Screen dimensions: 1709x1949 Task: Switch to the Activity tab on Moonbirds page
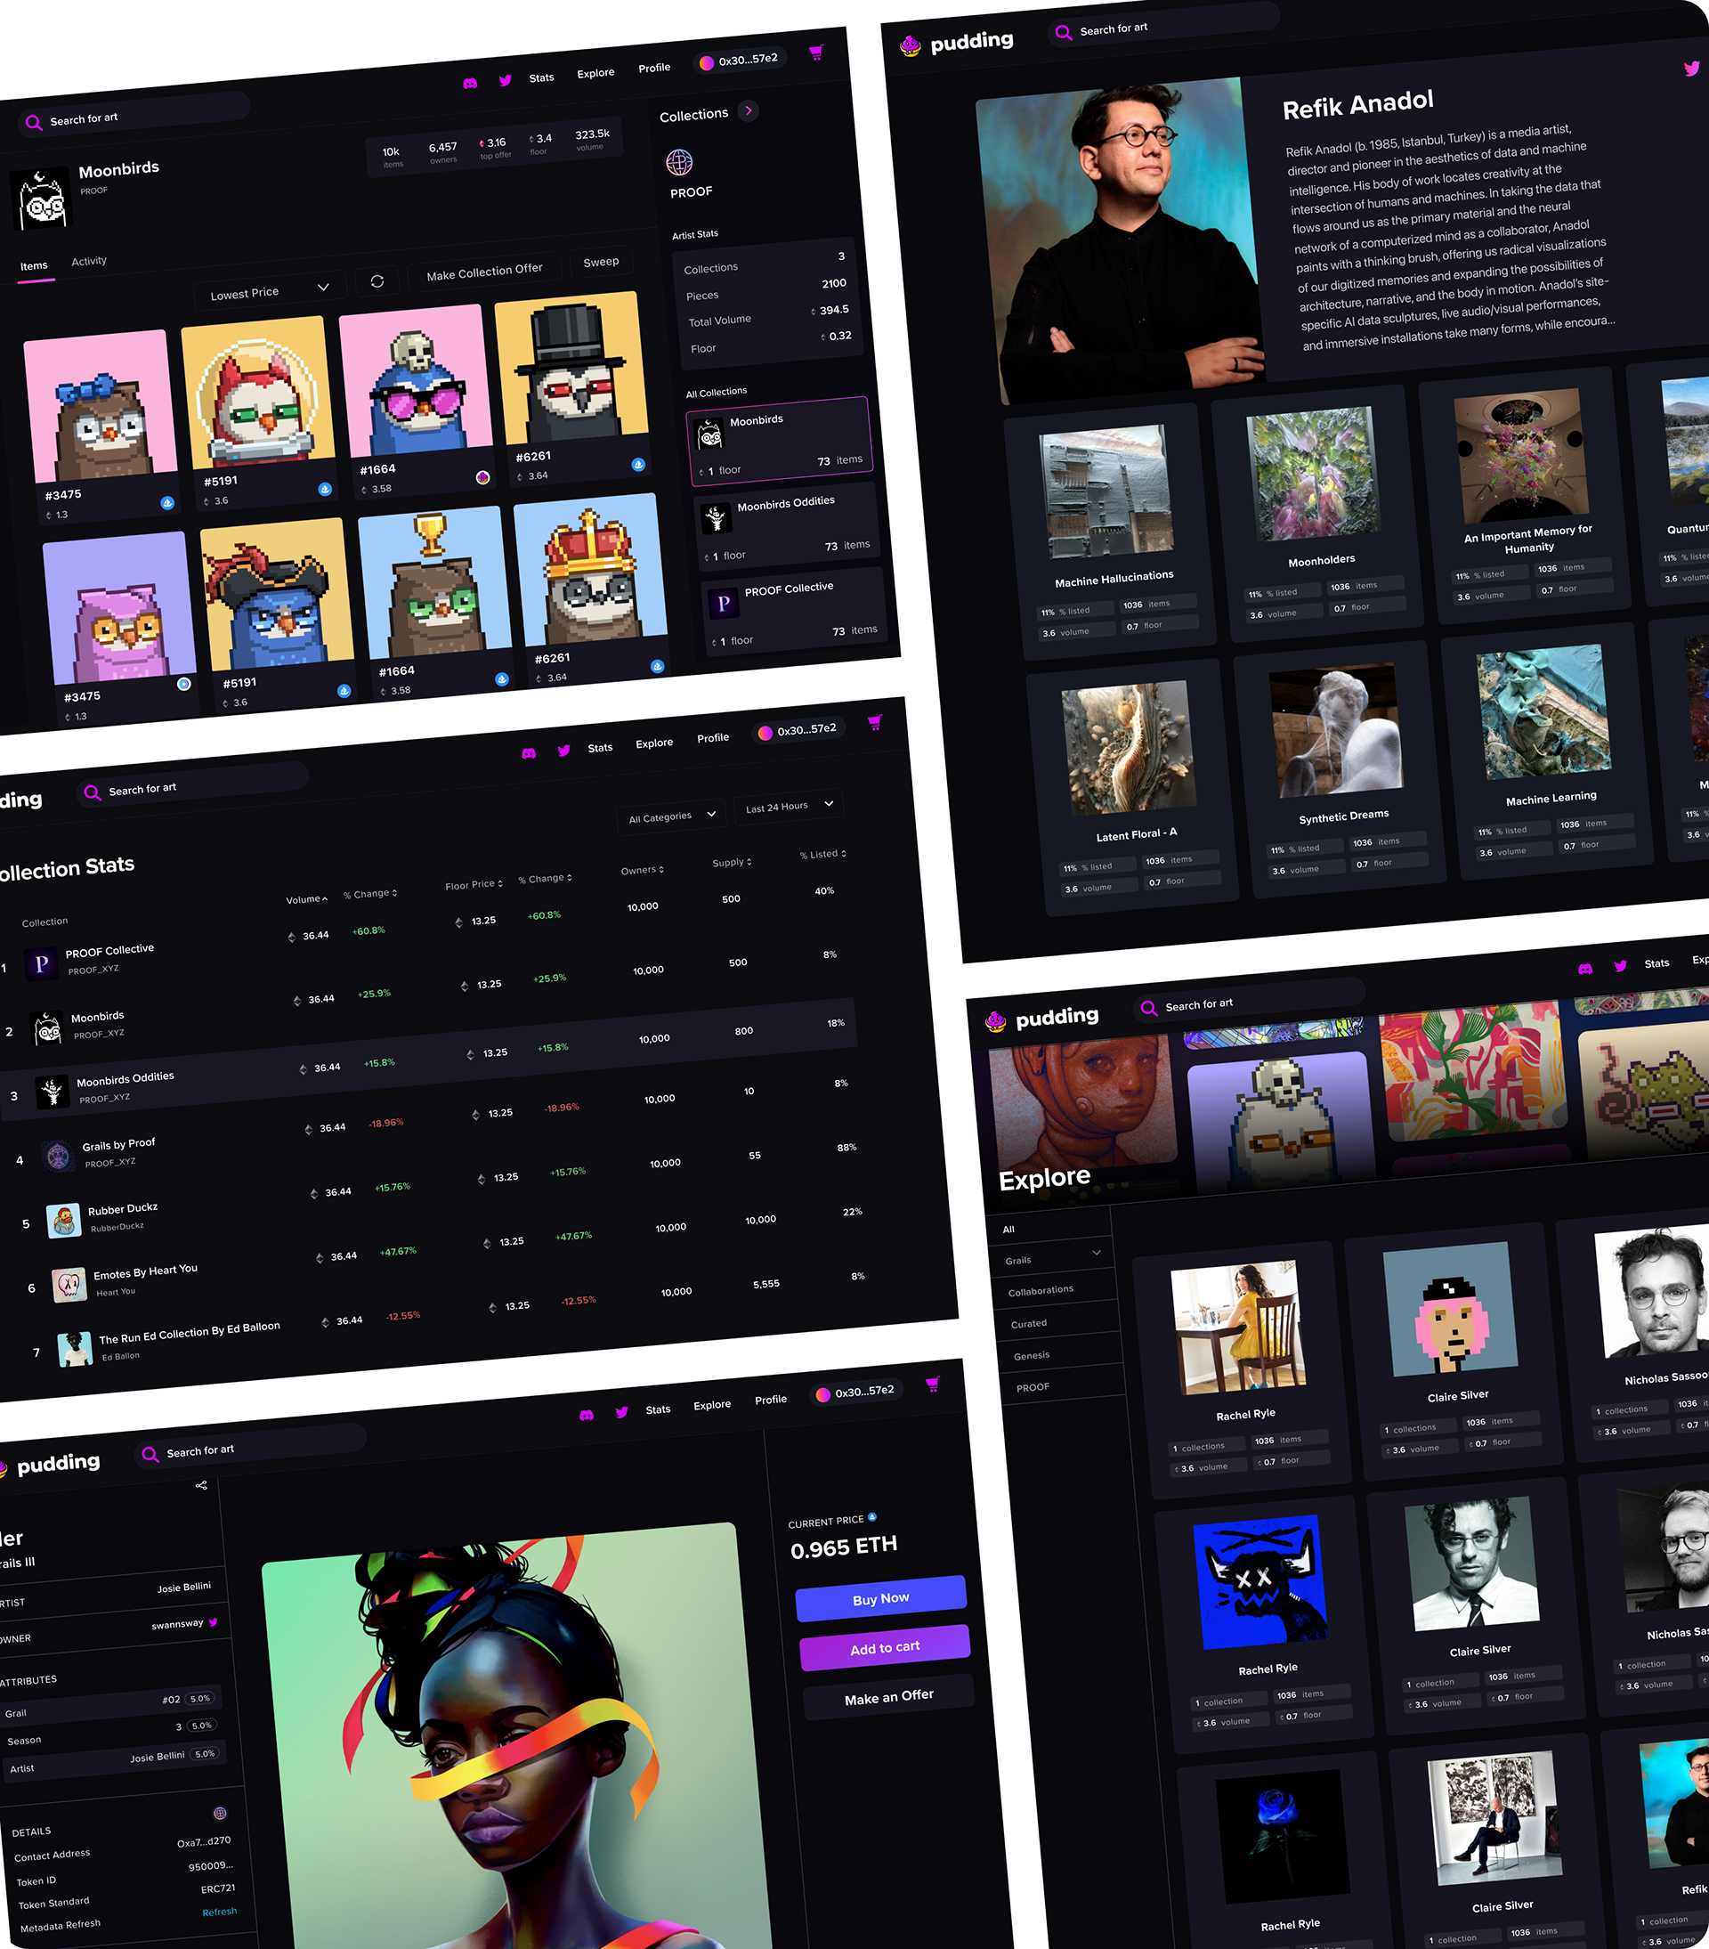(90, 261)
